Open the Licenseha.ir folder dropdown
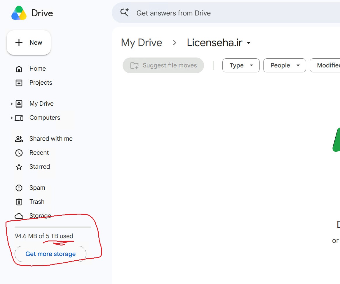The width and height of the screenshot is (340, 284). (219, 43)
